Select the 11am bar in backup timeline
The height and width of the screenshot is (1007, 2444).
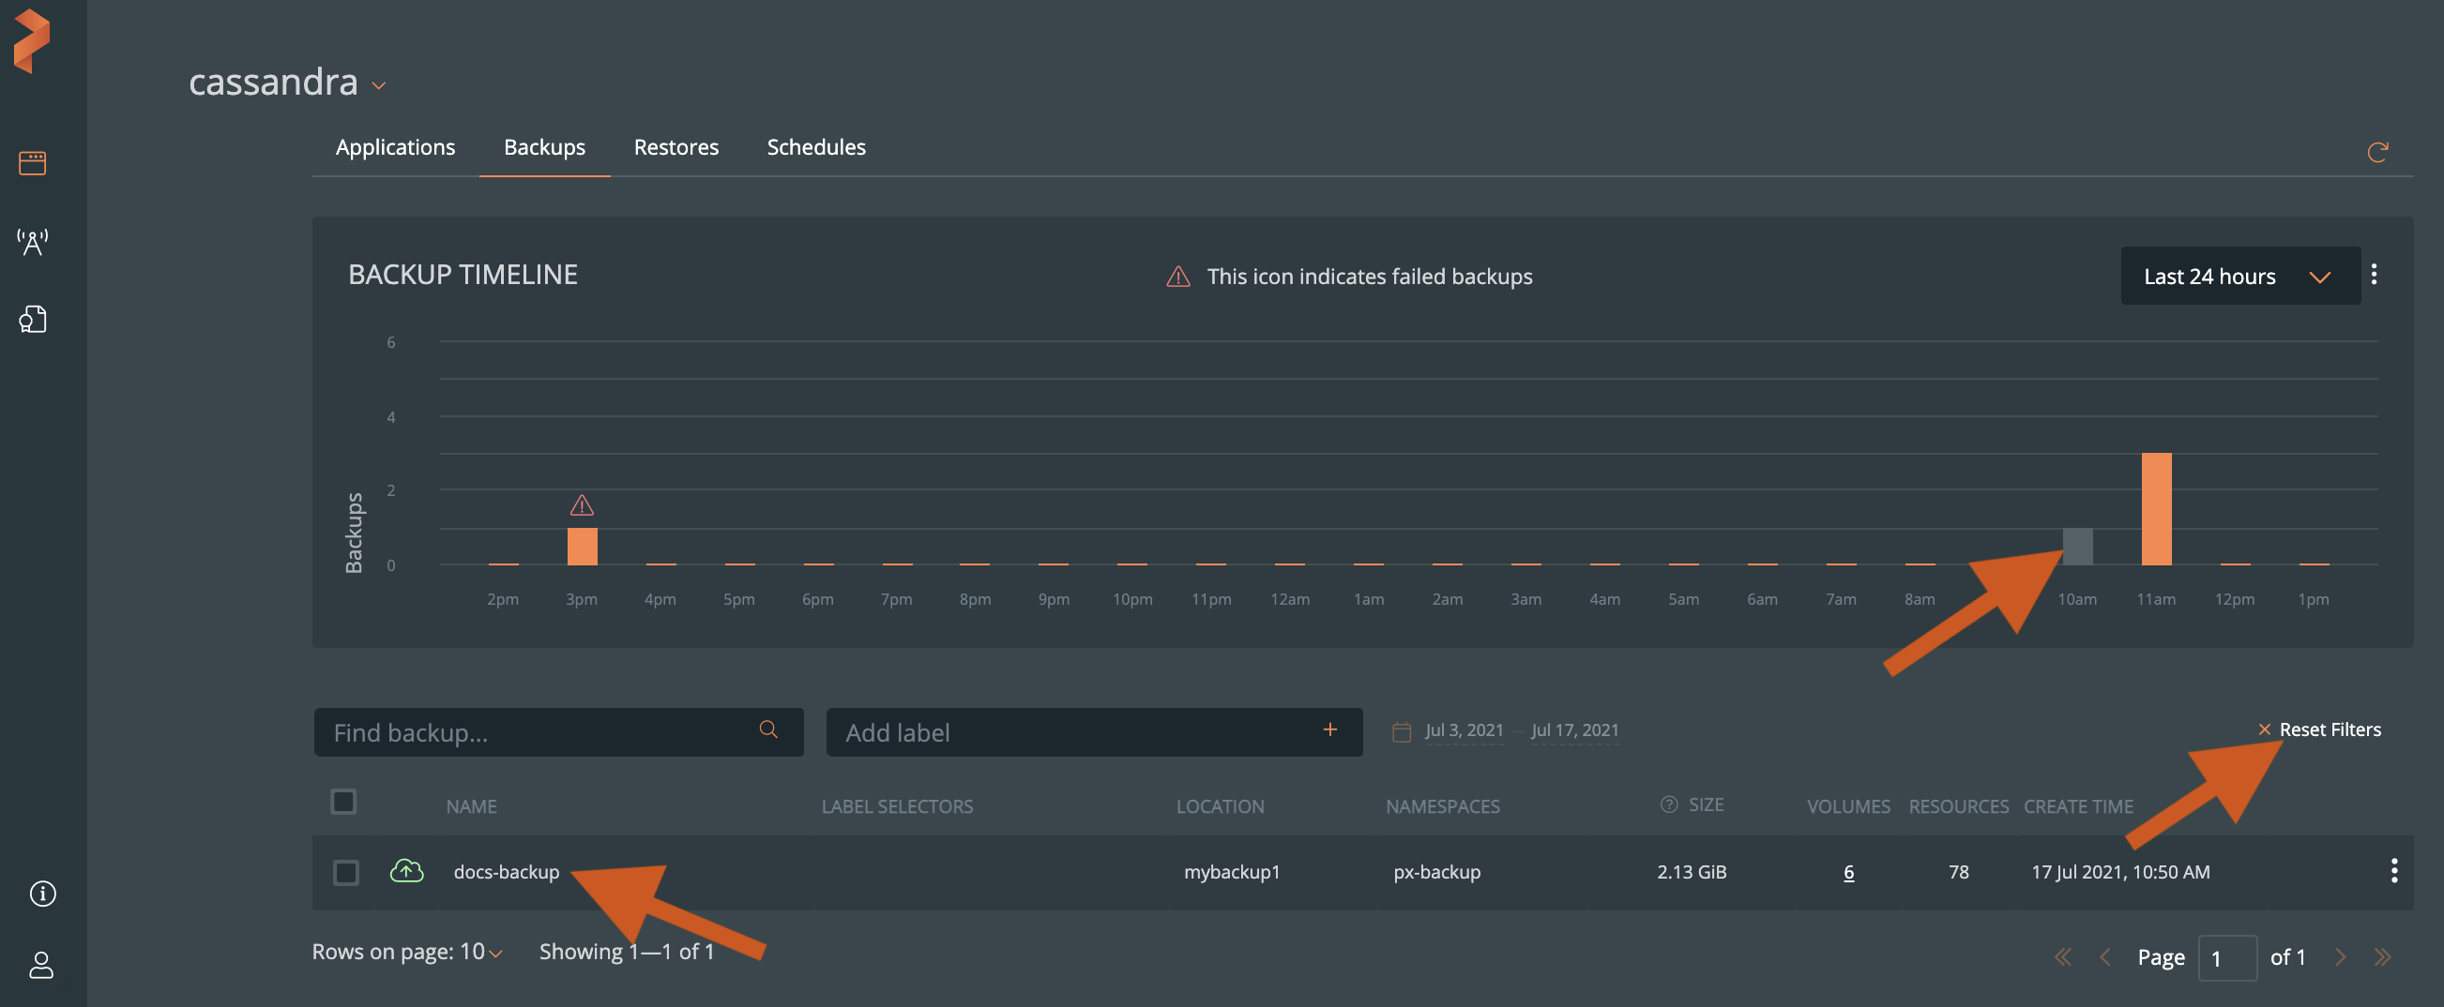click(x=2156, y=509)
